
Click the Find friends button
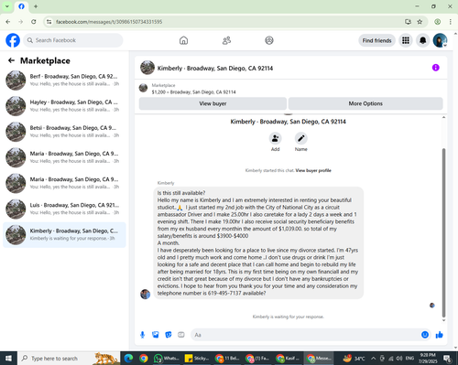coord(376,40)
